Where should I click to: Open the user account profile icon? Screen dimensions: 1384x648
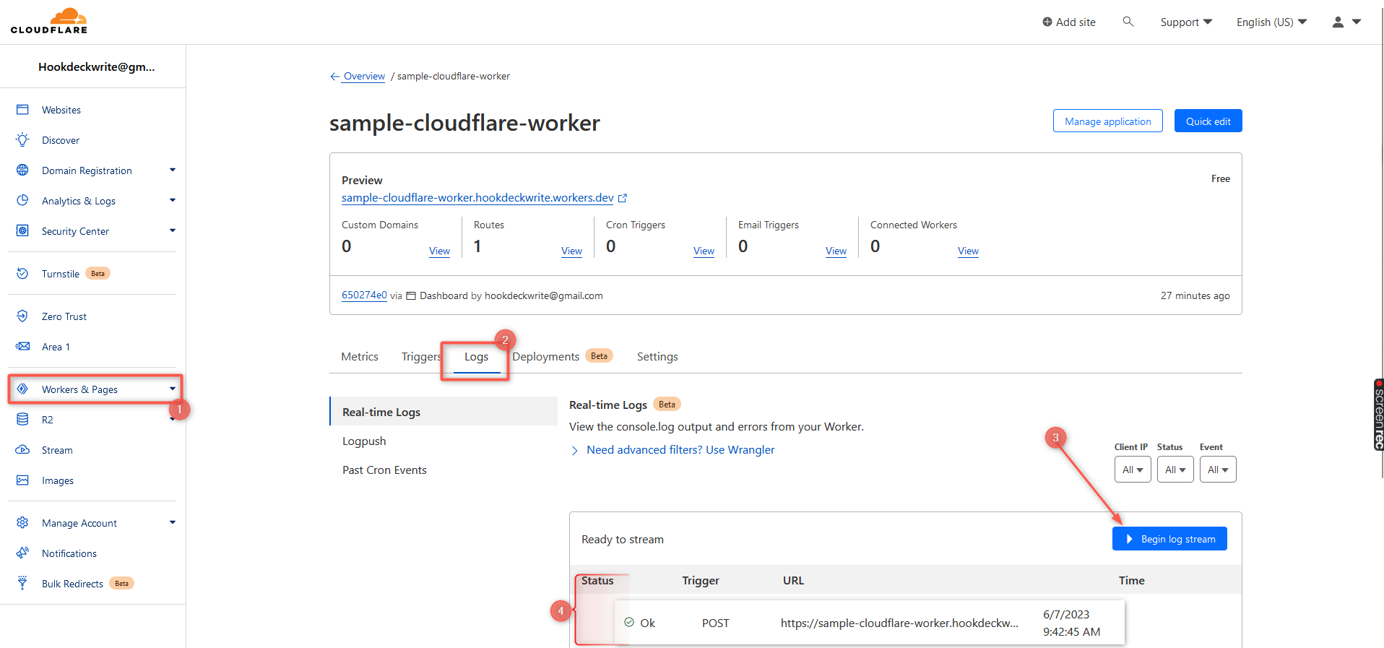tap(1338, 22)
